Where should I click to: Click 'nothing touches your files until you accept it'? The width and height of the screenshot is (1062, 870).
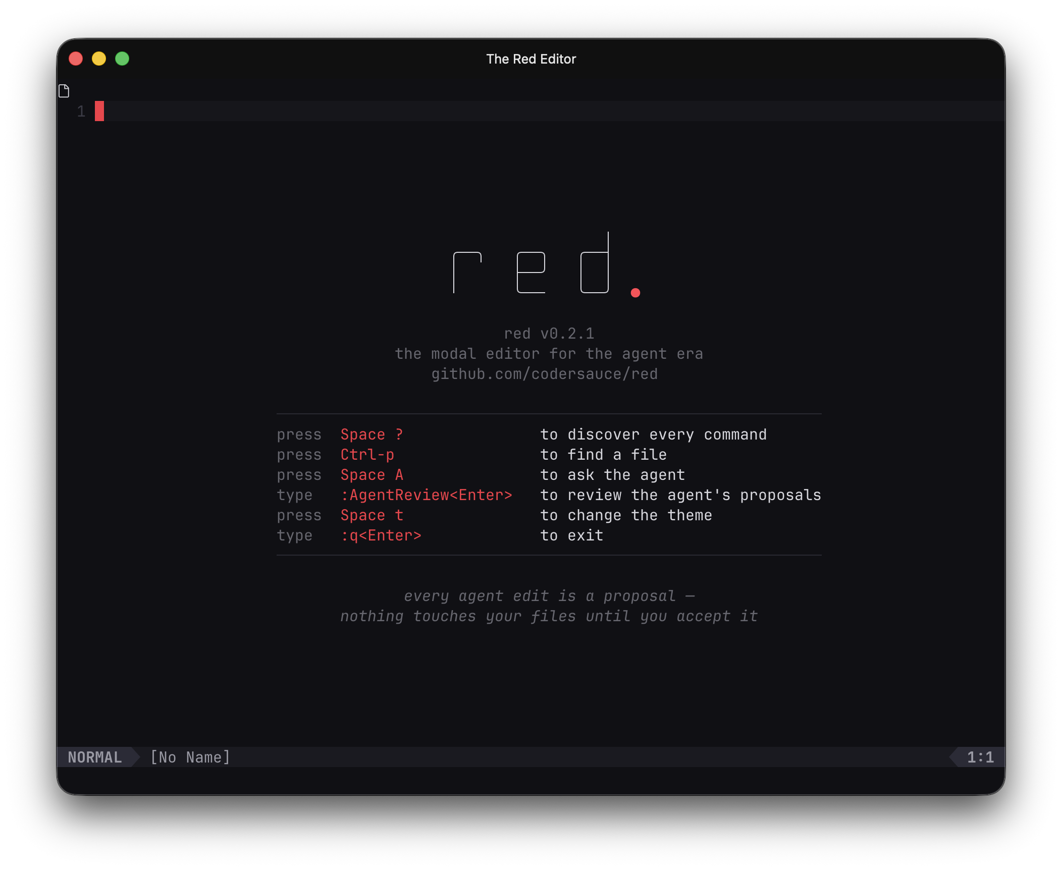[549, 616]
